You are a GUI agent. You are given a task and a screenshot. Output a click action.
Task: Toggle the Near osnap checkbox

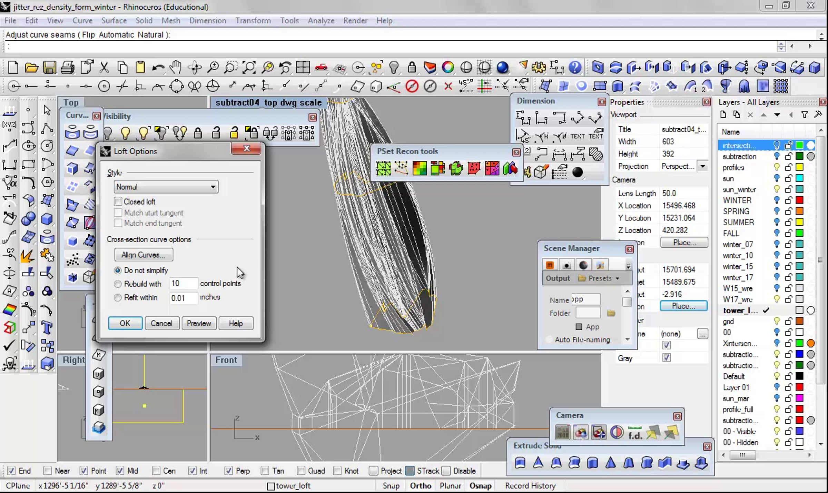click(48, 471)
